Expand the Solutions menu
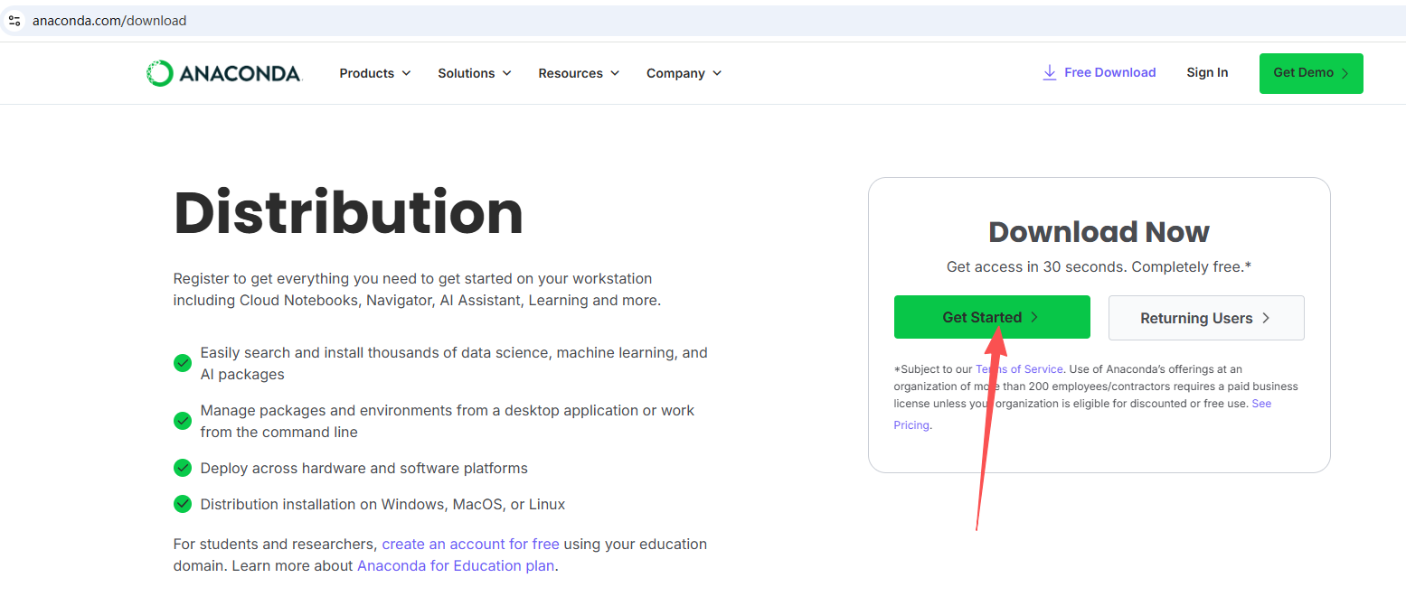Screen dimensions: 1406x615 [x=475, y=73]
